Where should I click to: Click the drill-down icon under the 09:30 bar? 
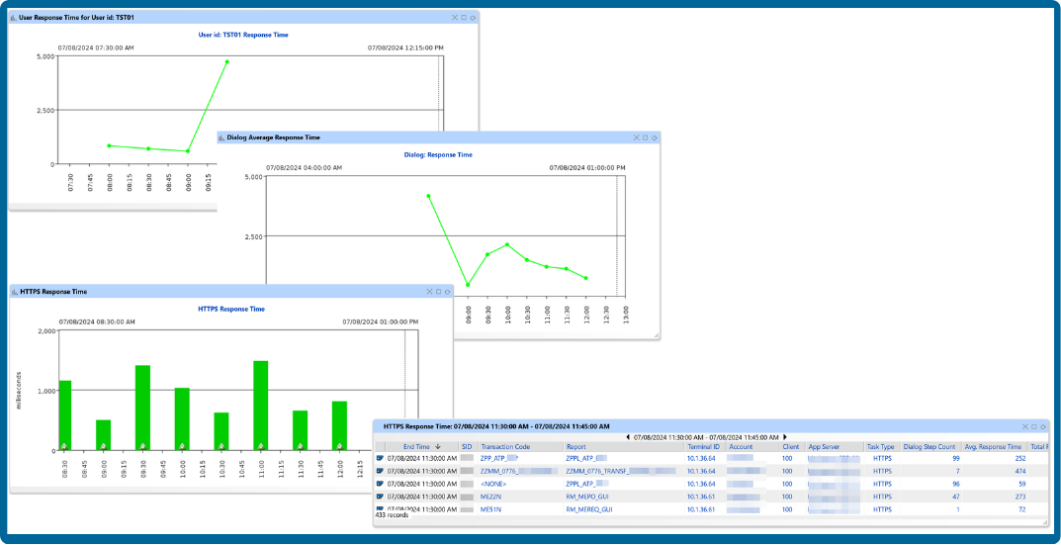142,445
